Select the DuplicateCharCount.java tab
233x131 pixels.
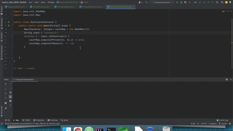tap(121, 7)
